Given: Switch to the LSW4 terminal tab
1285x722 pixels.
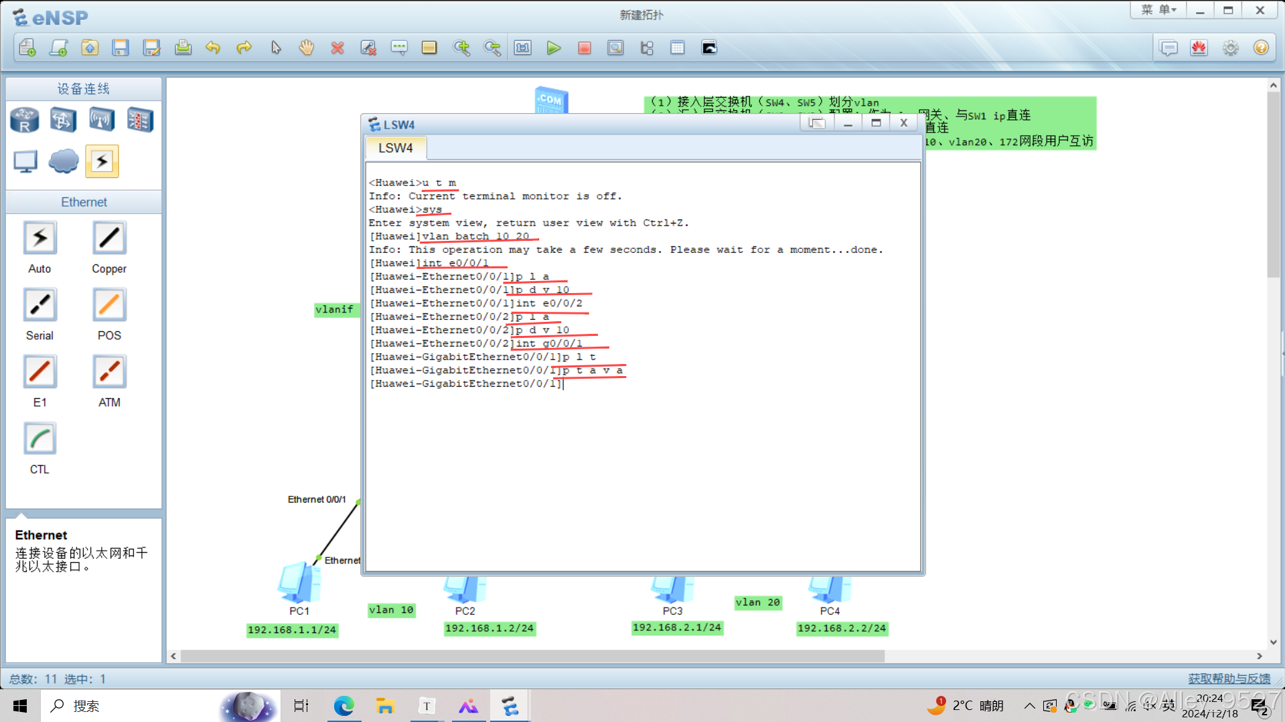Looking at the screenshot, I should (396, 148).
